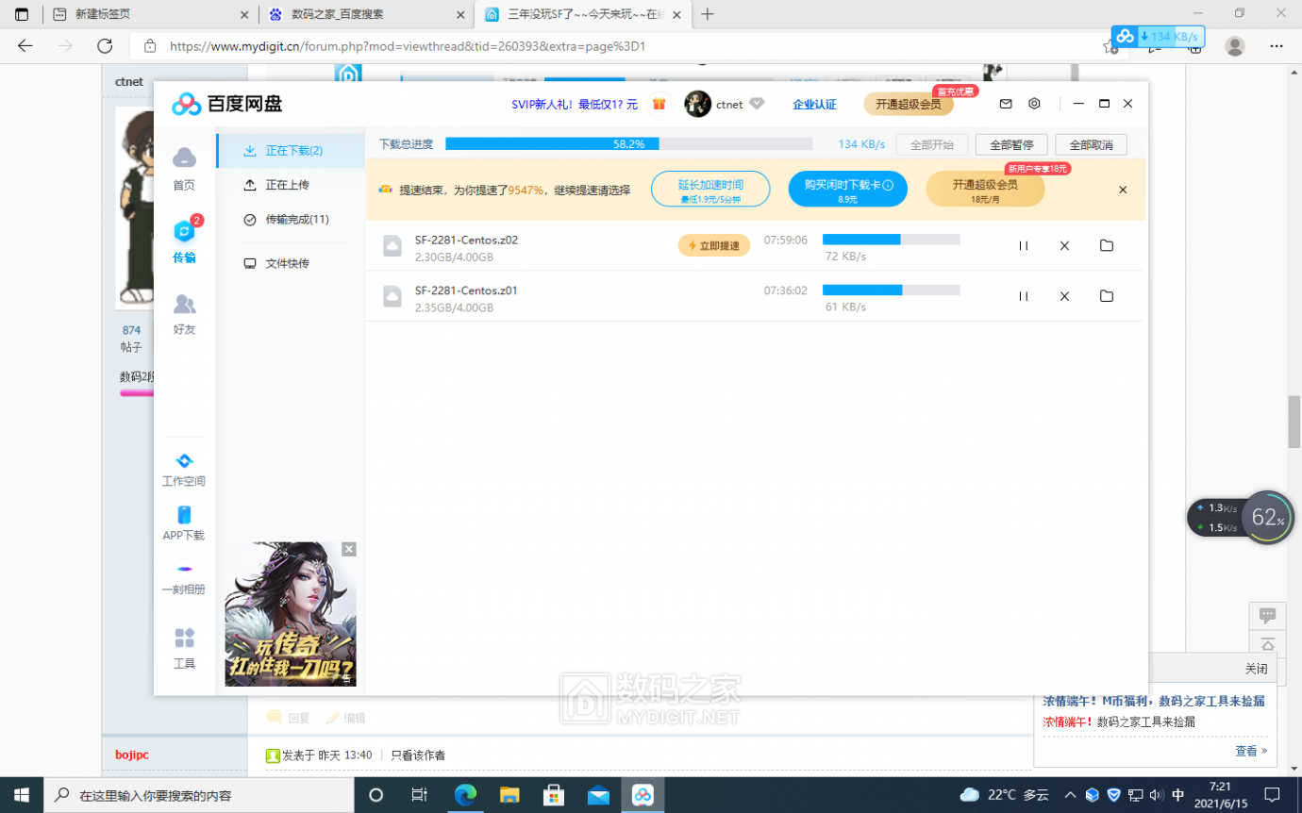
Task: Switch to 数码之家_百度搜索 browser tab
Action: click(x=366, y=14)
